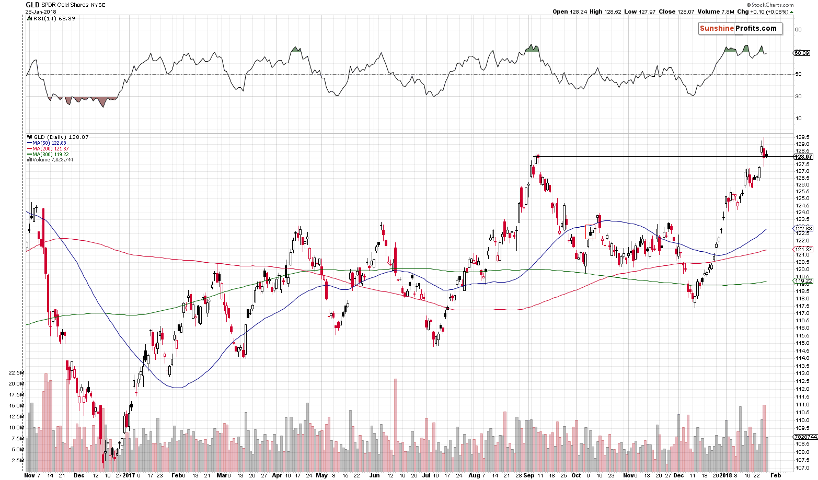Click the blue MA(50) line swatch in the legend
818x480 pixels.
coord(29,143)
